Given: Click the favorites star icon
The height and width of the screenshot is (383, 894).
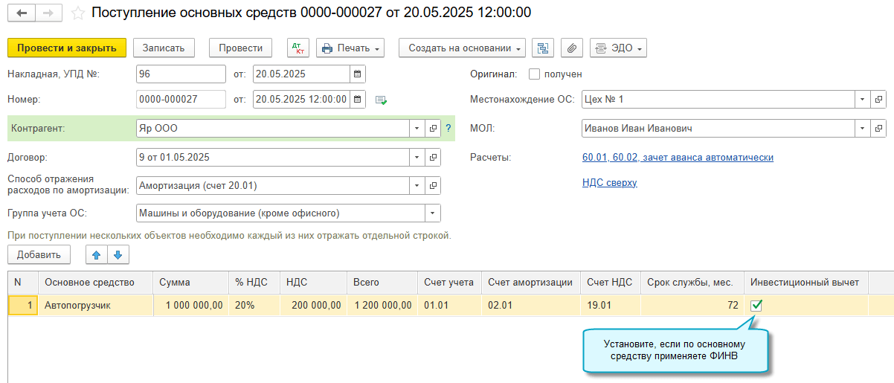Looking at the screenshot, I should click(77, 13).
